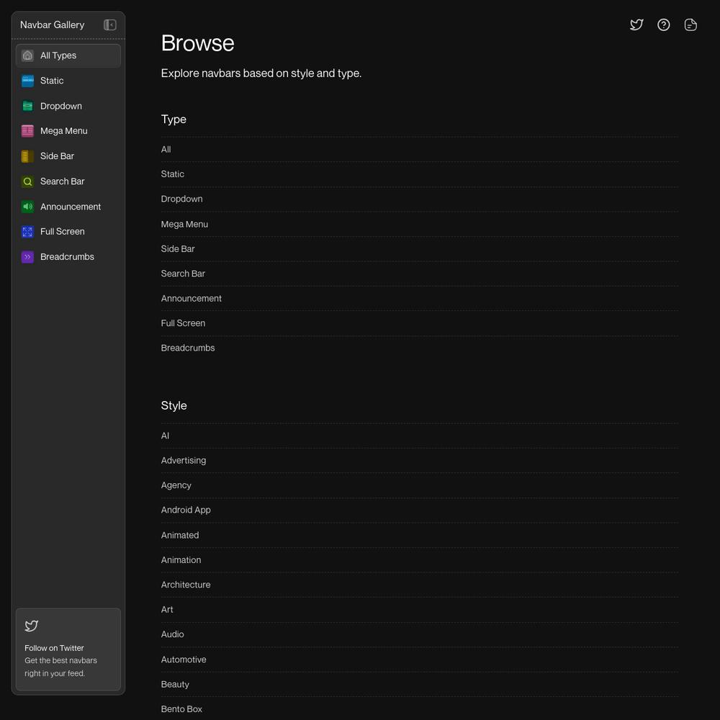Click the blue Full Screen icon in sidebar

[x=27, y=231]
